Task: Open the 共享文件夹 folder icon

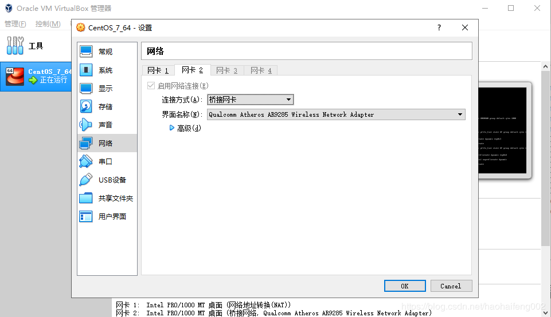Action: click(x=86, y=198)
